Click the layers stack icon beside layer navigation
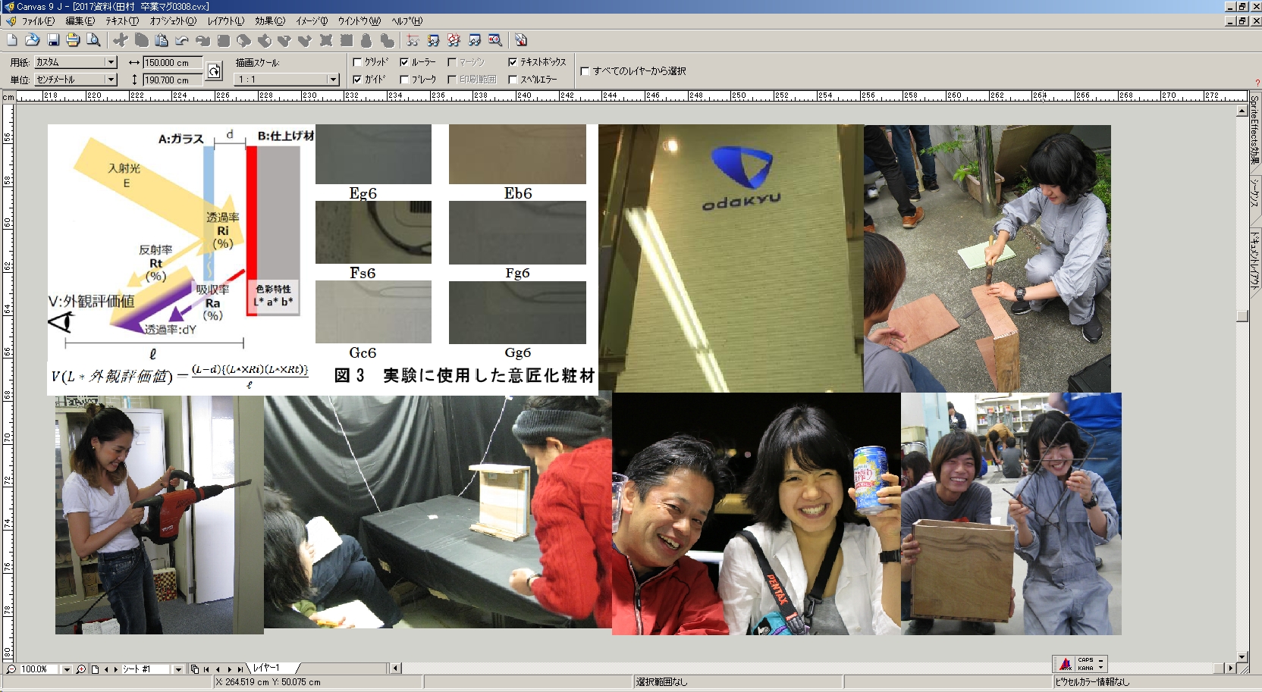1262x692 pixels. 195,669
